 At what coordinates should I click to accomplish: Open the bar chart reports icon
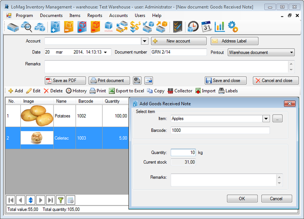pyautogui.click(x=220, y=27)
